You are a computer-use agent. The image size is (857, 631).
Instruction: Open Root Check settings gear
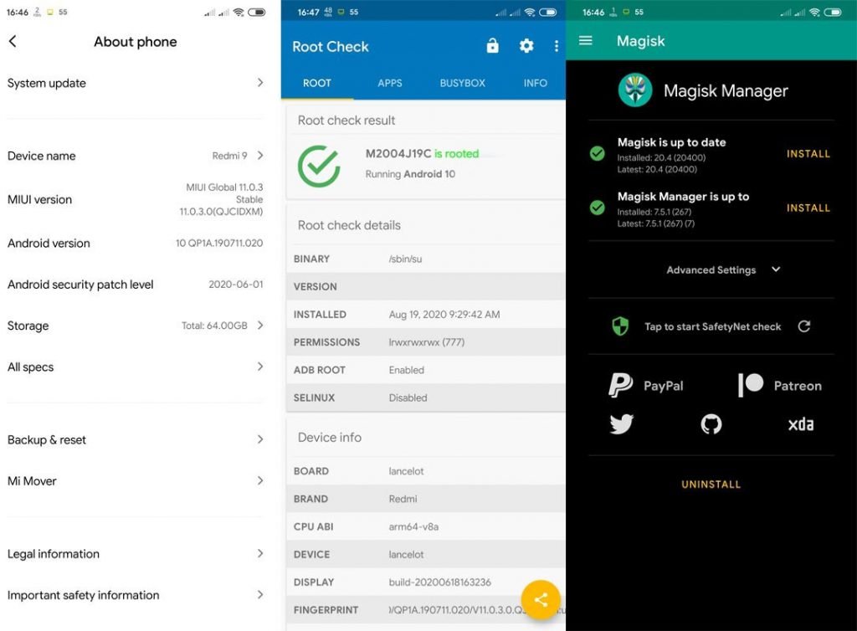coord(526,47)
